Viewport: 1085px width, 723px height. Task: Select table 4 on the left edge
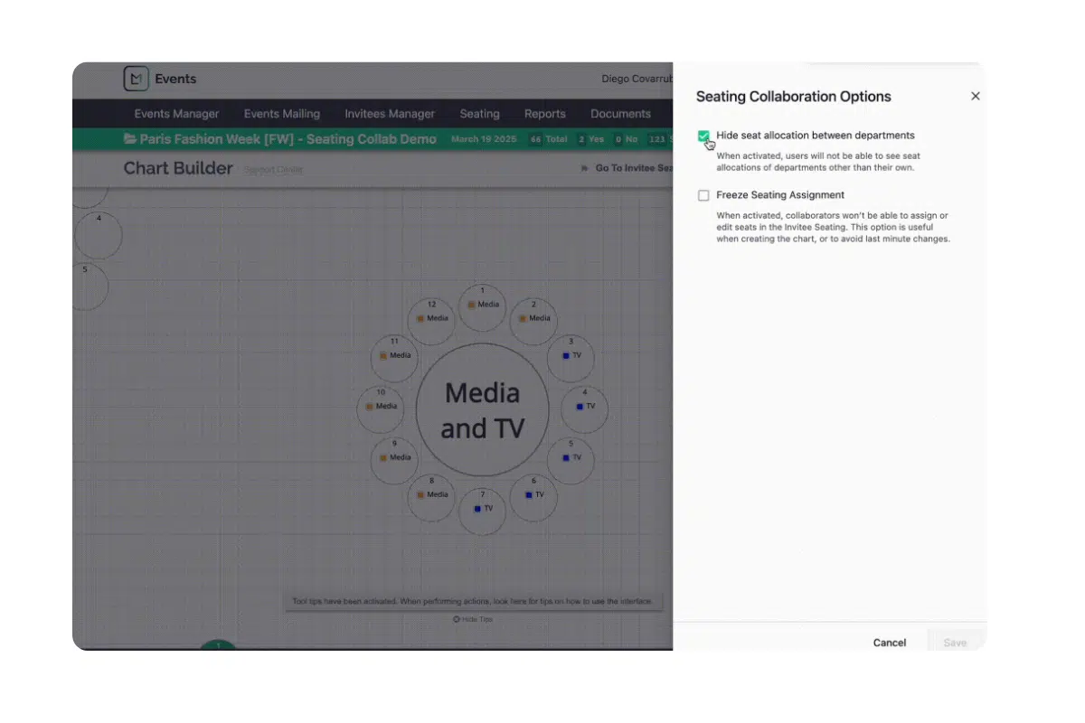pos(98,233)
